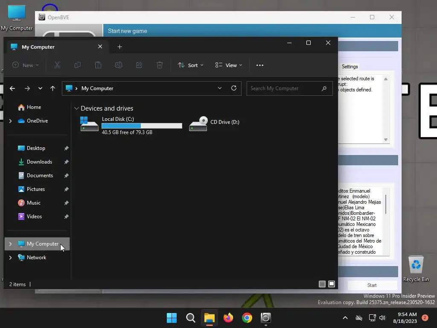Screen dimensions: 437x328
Task: Add a new Explorer tab
Action: pos(119,47)
